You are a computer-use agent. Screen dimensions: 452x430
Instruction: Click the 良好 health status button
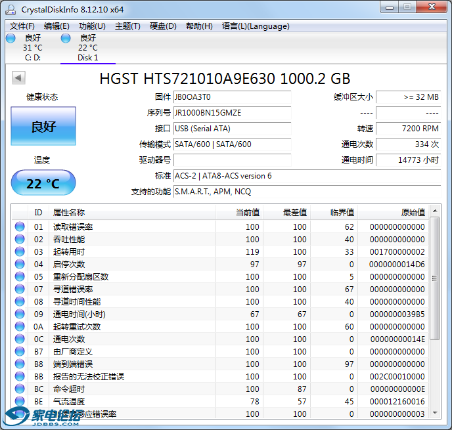pyautogui.click(x=43, y=126)
